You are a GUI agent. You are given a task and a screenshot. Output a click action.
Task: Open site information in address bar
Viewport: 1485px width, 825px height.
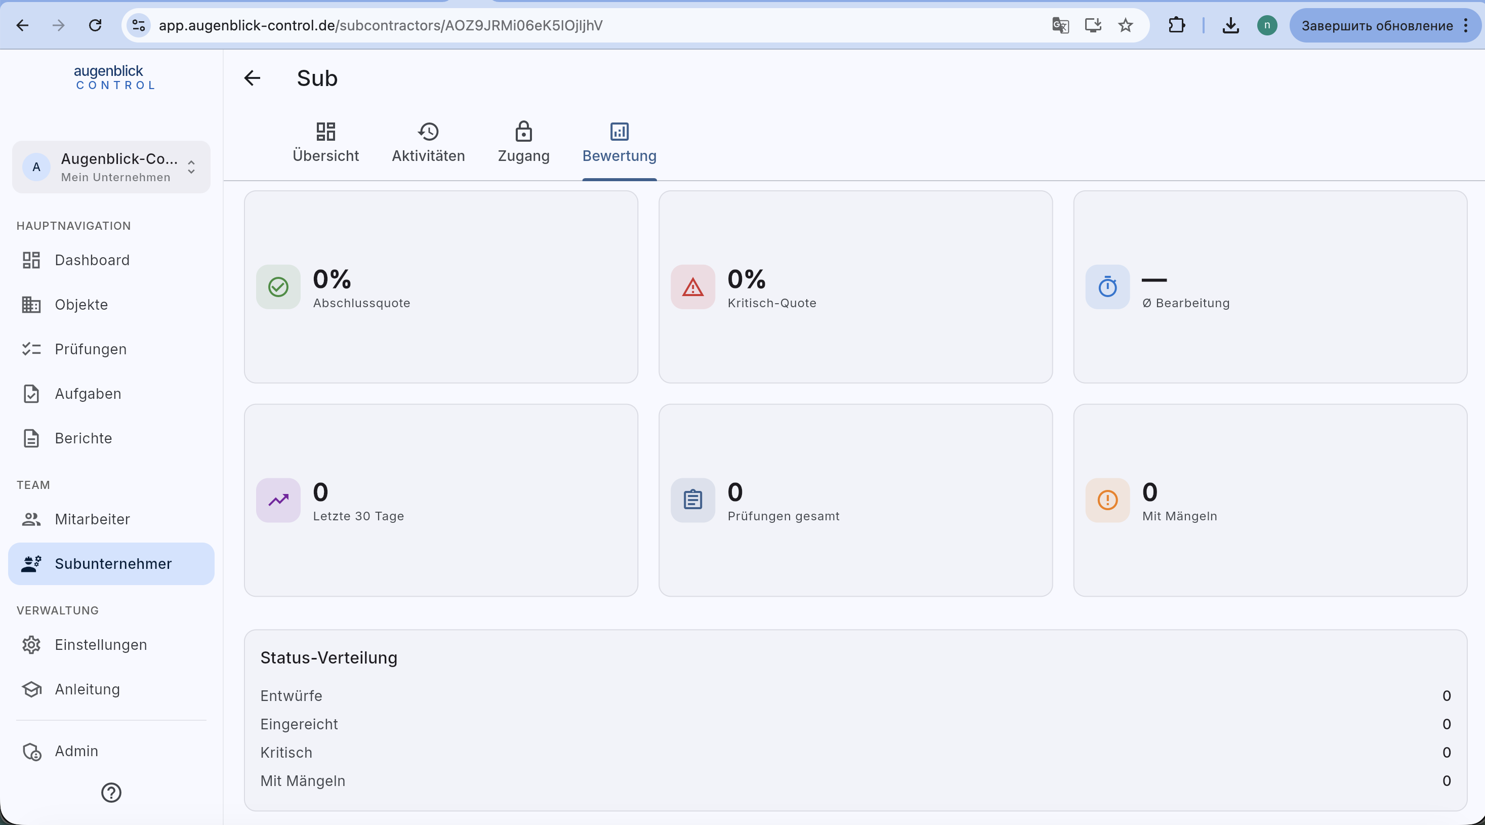point(138,25)
